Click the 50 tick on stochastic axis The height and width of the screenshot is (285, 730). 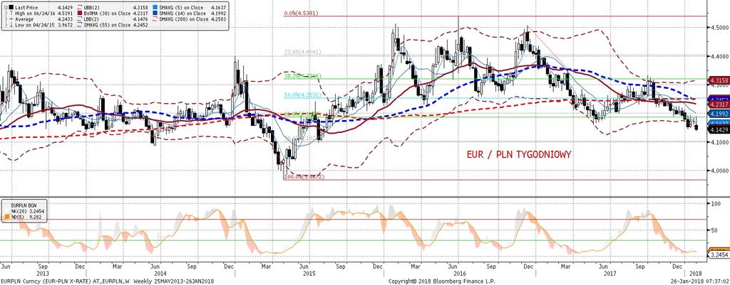tap(715, 230)
